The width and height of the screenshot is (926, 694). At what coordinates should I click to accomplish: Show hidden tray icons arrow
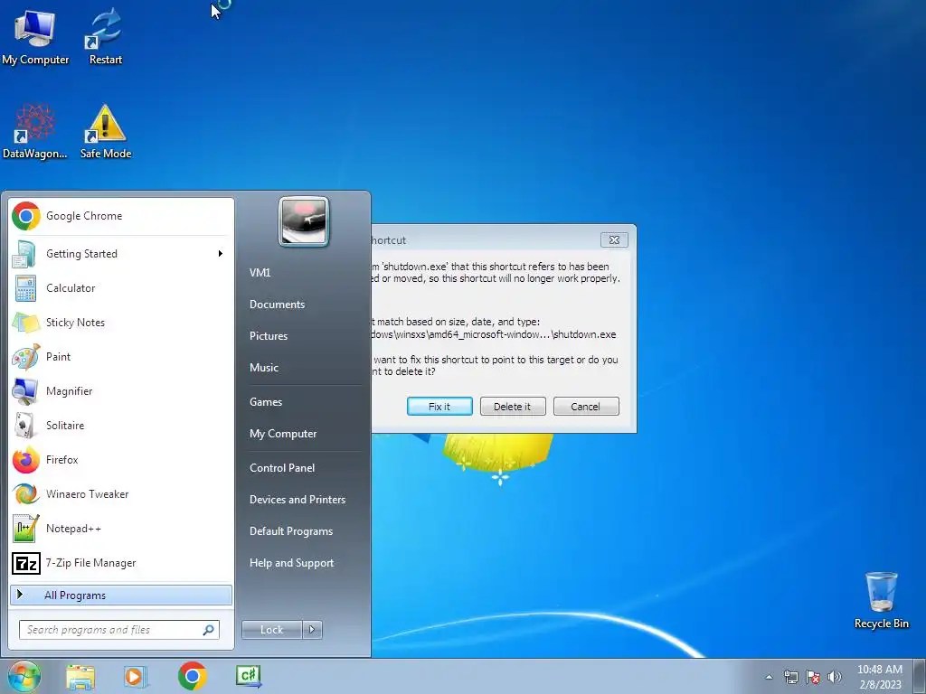[x=769, y=677]
